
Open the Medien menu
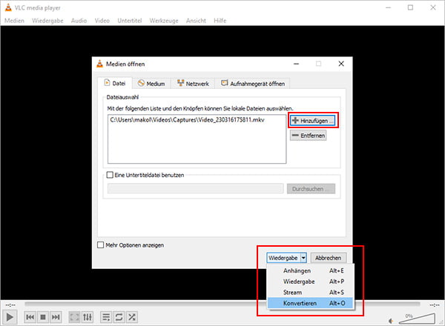tap(14, 21)
